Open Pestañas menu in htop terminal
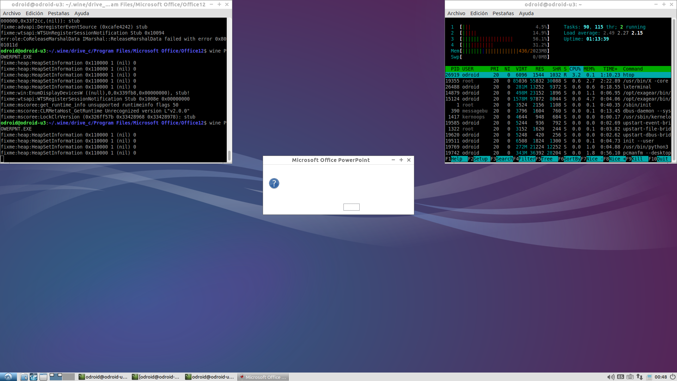677x381 pixels. tap(503, 13)
